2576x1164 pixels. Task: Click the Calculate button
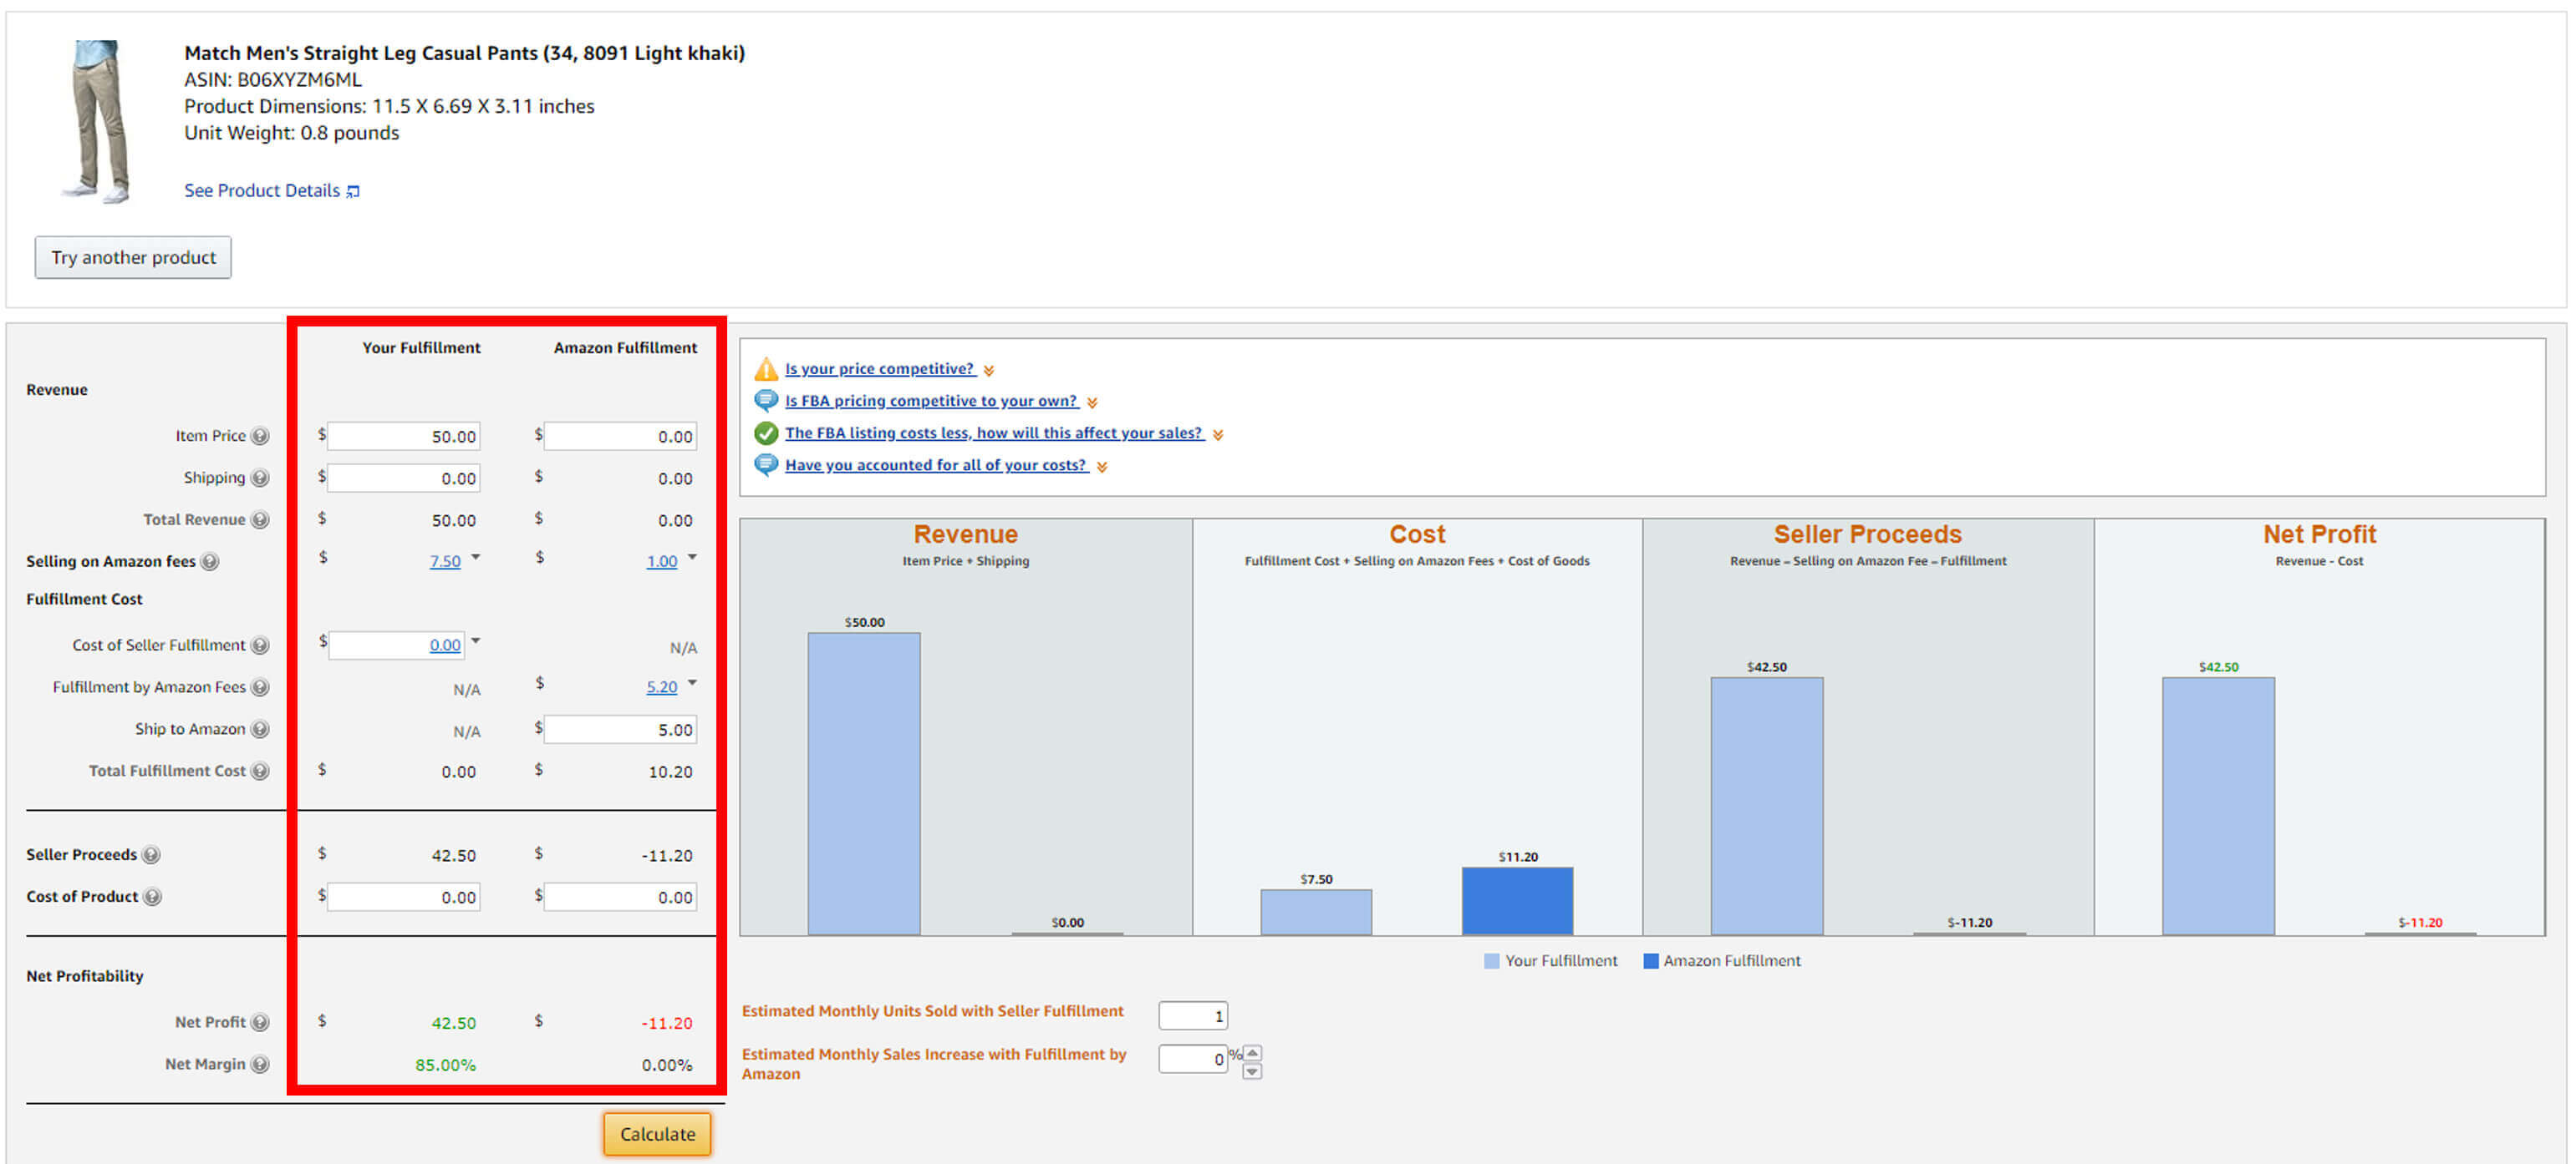[x=657, y=1133]
